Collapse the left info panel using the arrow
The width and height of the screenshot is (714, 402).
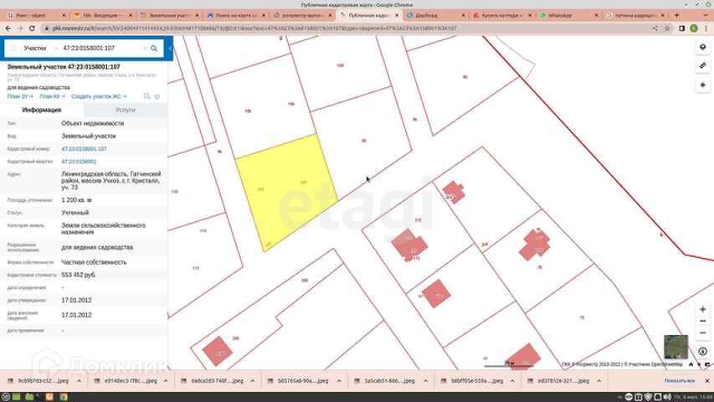[170, 49]
